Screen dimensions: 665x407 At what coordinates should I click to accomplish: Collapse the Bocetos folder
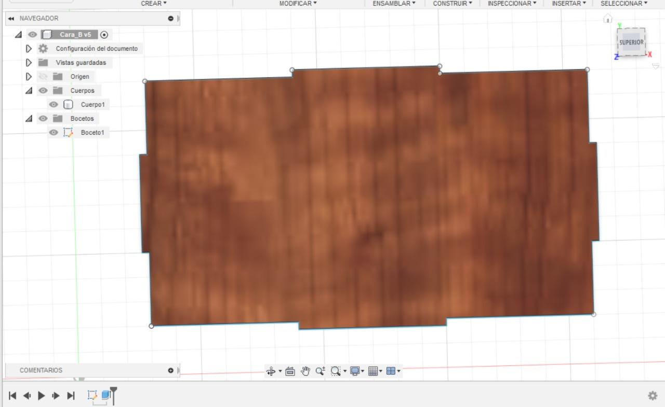tap(29, 119)
